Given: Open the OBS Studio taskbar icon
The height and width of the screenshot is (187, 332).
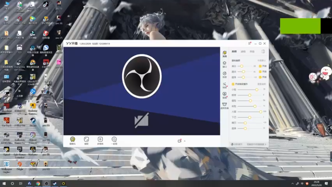Looking at the screenshot, I should point(46,184).
